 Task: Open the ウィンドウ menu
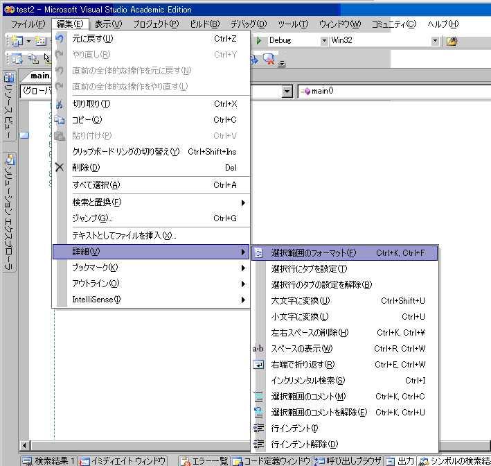[x=340, y=24]
